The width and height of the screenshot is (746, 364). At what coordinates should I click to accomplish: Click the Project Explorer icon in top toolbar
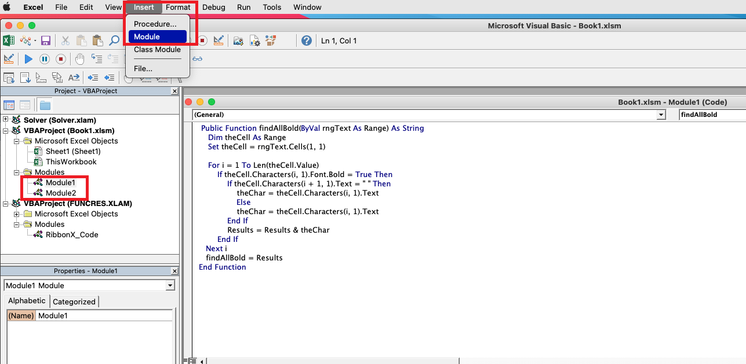pos(238,41)
